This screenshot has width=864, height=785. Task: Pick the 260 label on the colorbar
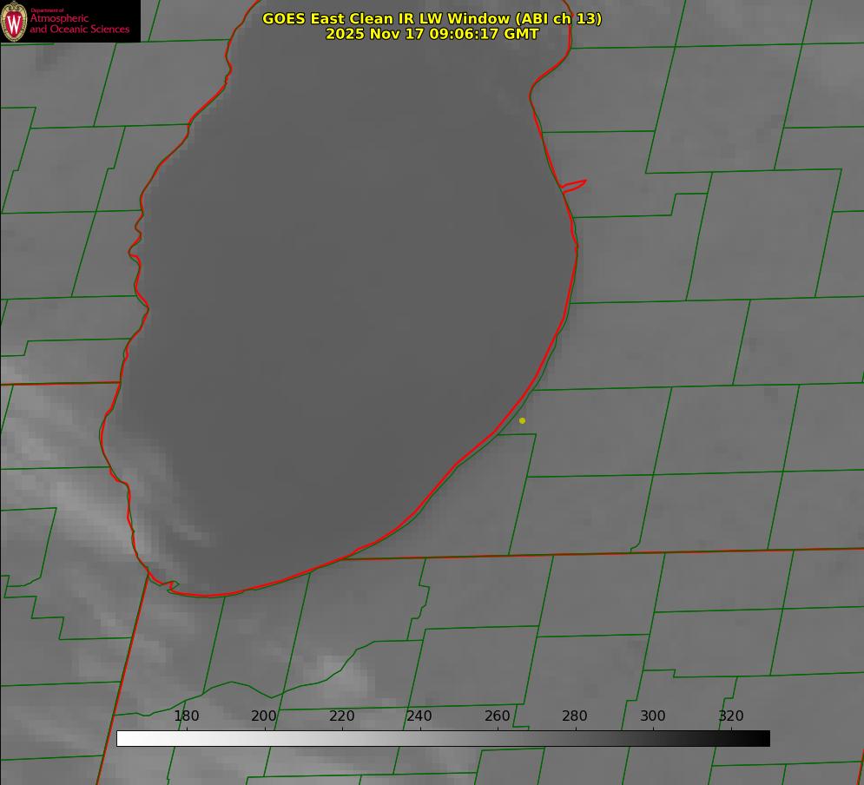(498, 716)
